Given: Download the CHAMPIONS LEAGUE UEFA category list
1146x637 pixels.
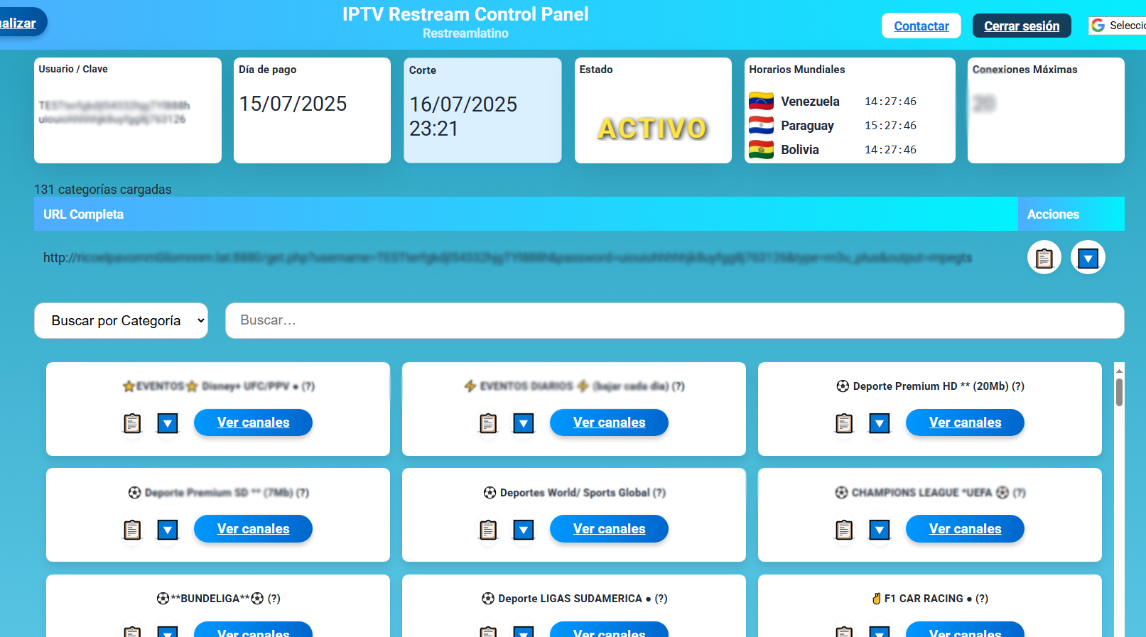Looking at the screenshot, I should point(880,530).
